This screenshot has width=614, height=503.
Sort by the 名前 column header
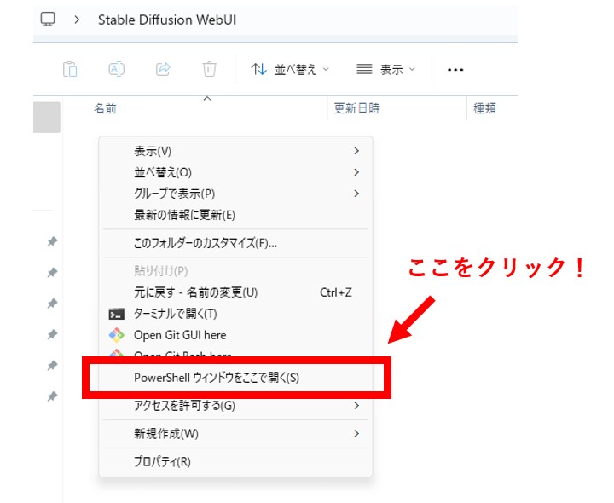tap(105, 108)
